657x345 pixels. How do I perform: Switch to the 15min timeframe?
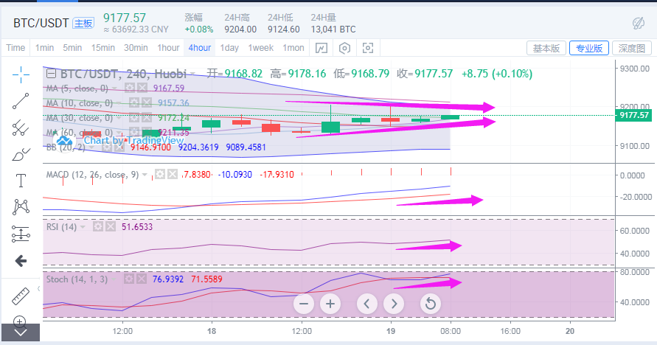[102, 48]
